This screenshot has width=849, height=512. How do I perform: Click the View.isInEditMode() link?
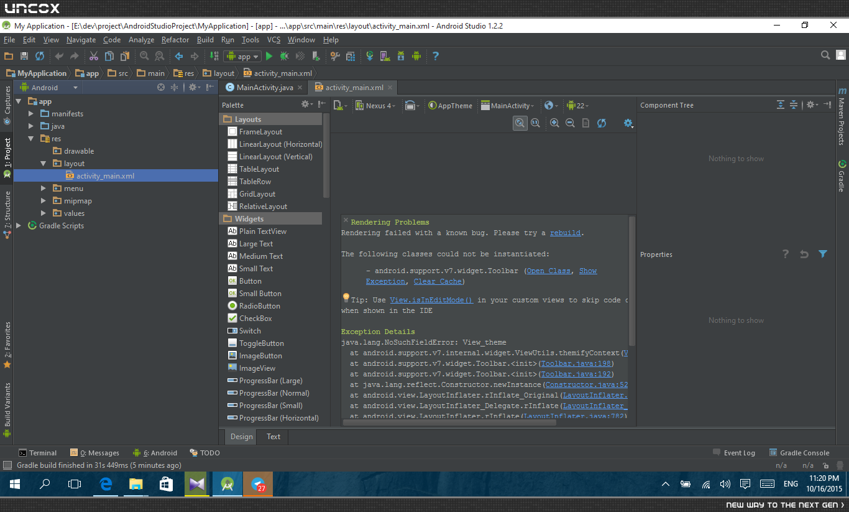[431, 300]
